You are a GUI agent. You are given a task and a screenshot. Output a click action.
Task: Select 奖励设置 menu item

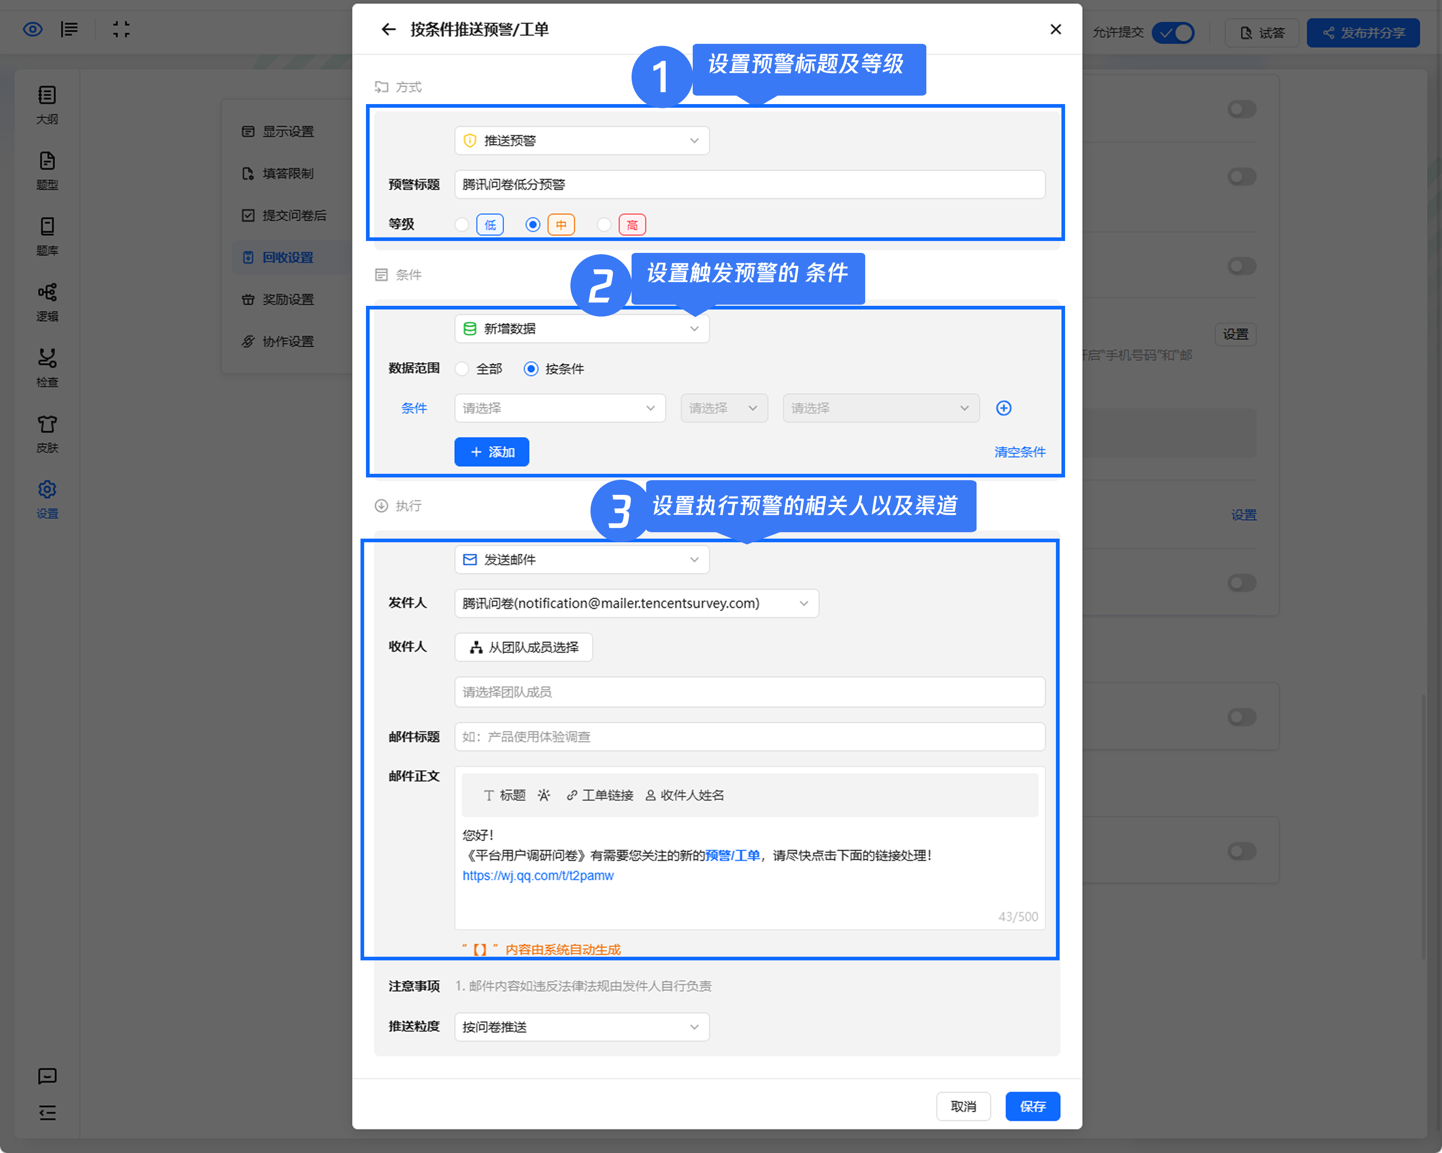[287, 300]
